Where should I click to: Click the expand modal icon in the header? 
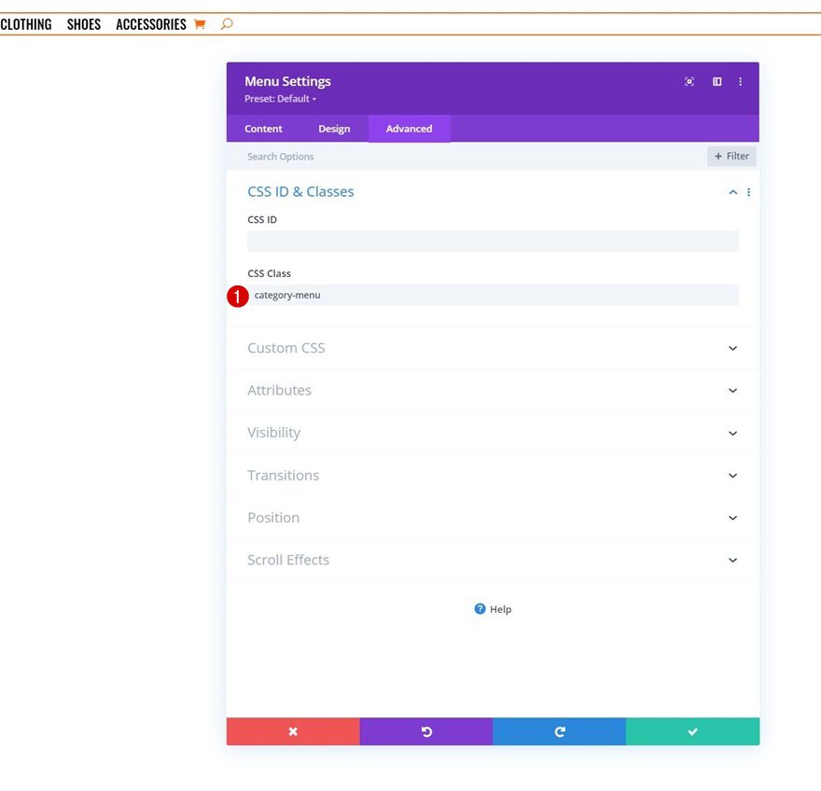(x=717, y=81)
